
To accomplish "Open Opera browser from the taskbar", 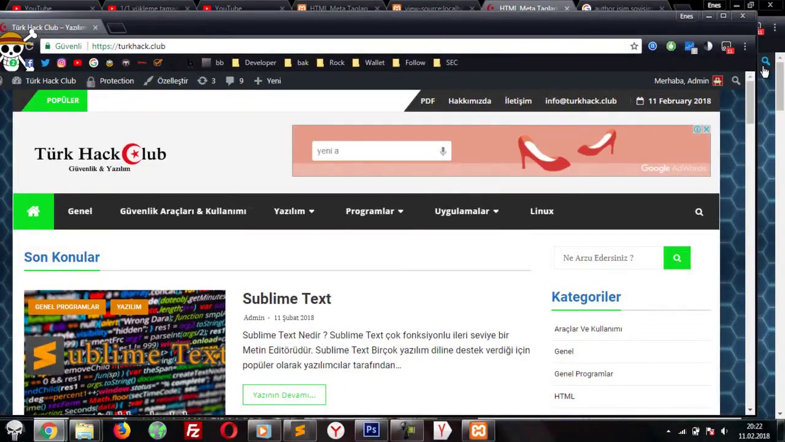I will (x=229, y=431).
